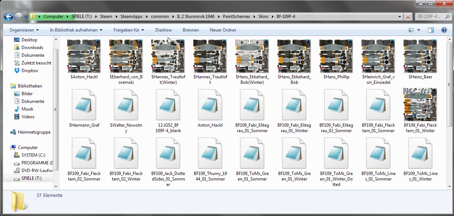Click the change view icon
The image size is (454, 216).
click(411, 30)
